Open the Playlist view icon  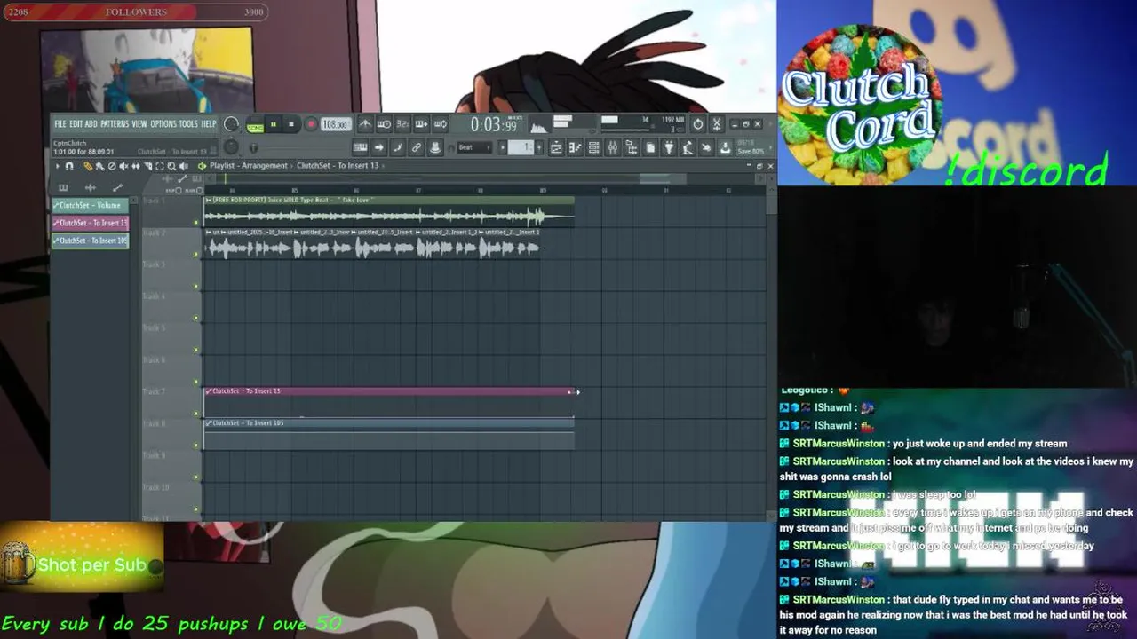click(556, 147)
